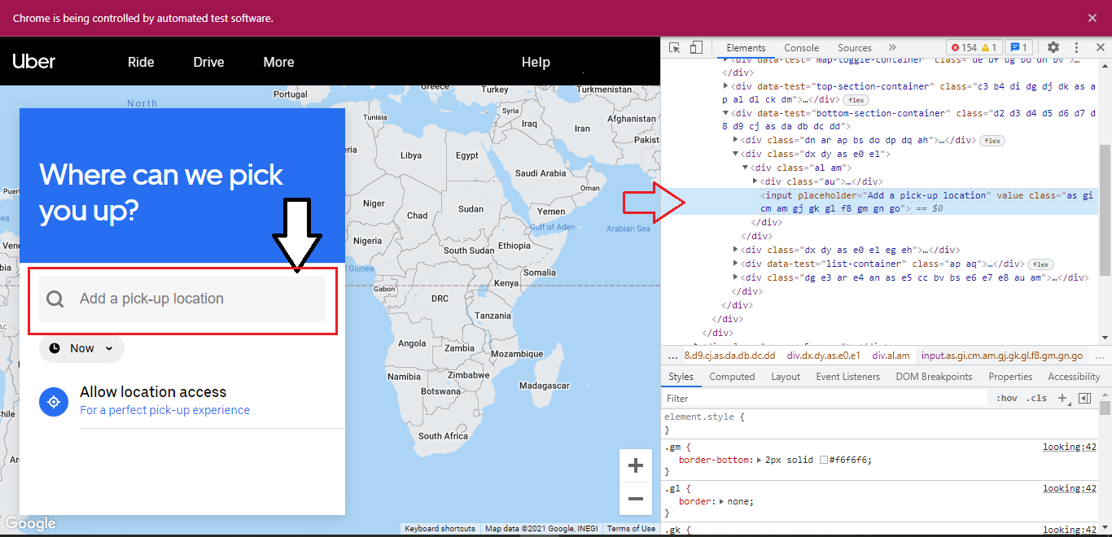The image size is (1112, 537).
Task: Select the div.dx.dy.as.e0.e1 breadcrumb
Action: pyautogui.click(x=823, y=356)
